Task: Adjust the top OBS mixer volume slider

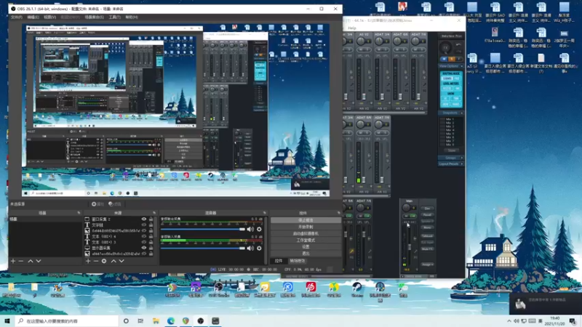Action: (x=242, y=230)
